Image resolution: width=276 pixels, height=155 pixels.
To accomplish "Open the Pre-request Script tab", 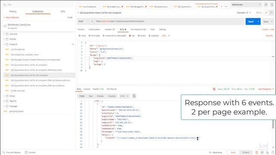I will tap(138, 29).
